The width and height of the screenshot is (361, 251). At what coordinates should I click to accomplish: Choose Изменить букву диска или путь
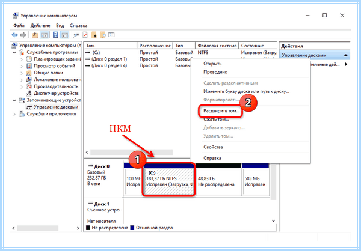250,91
